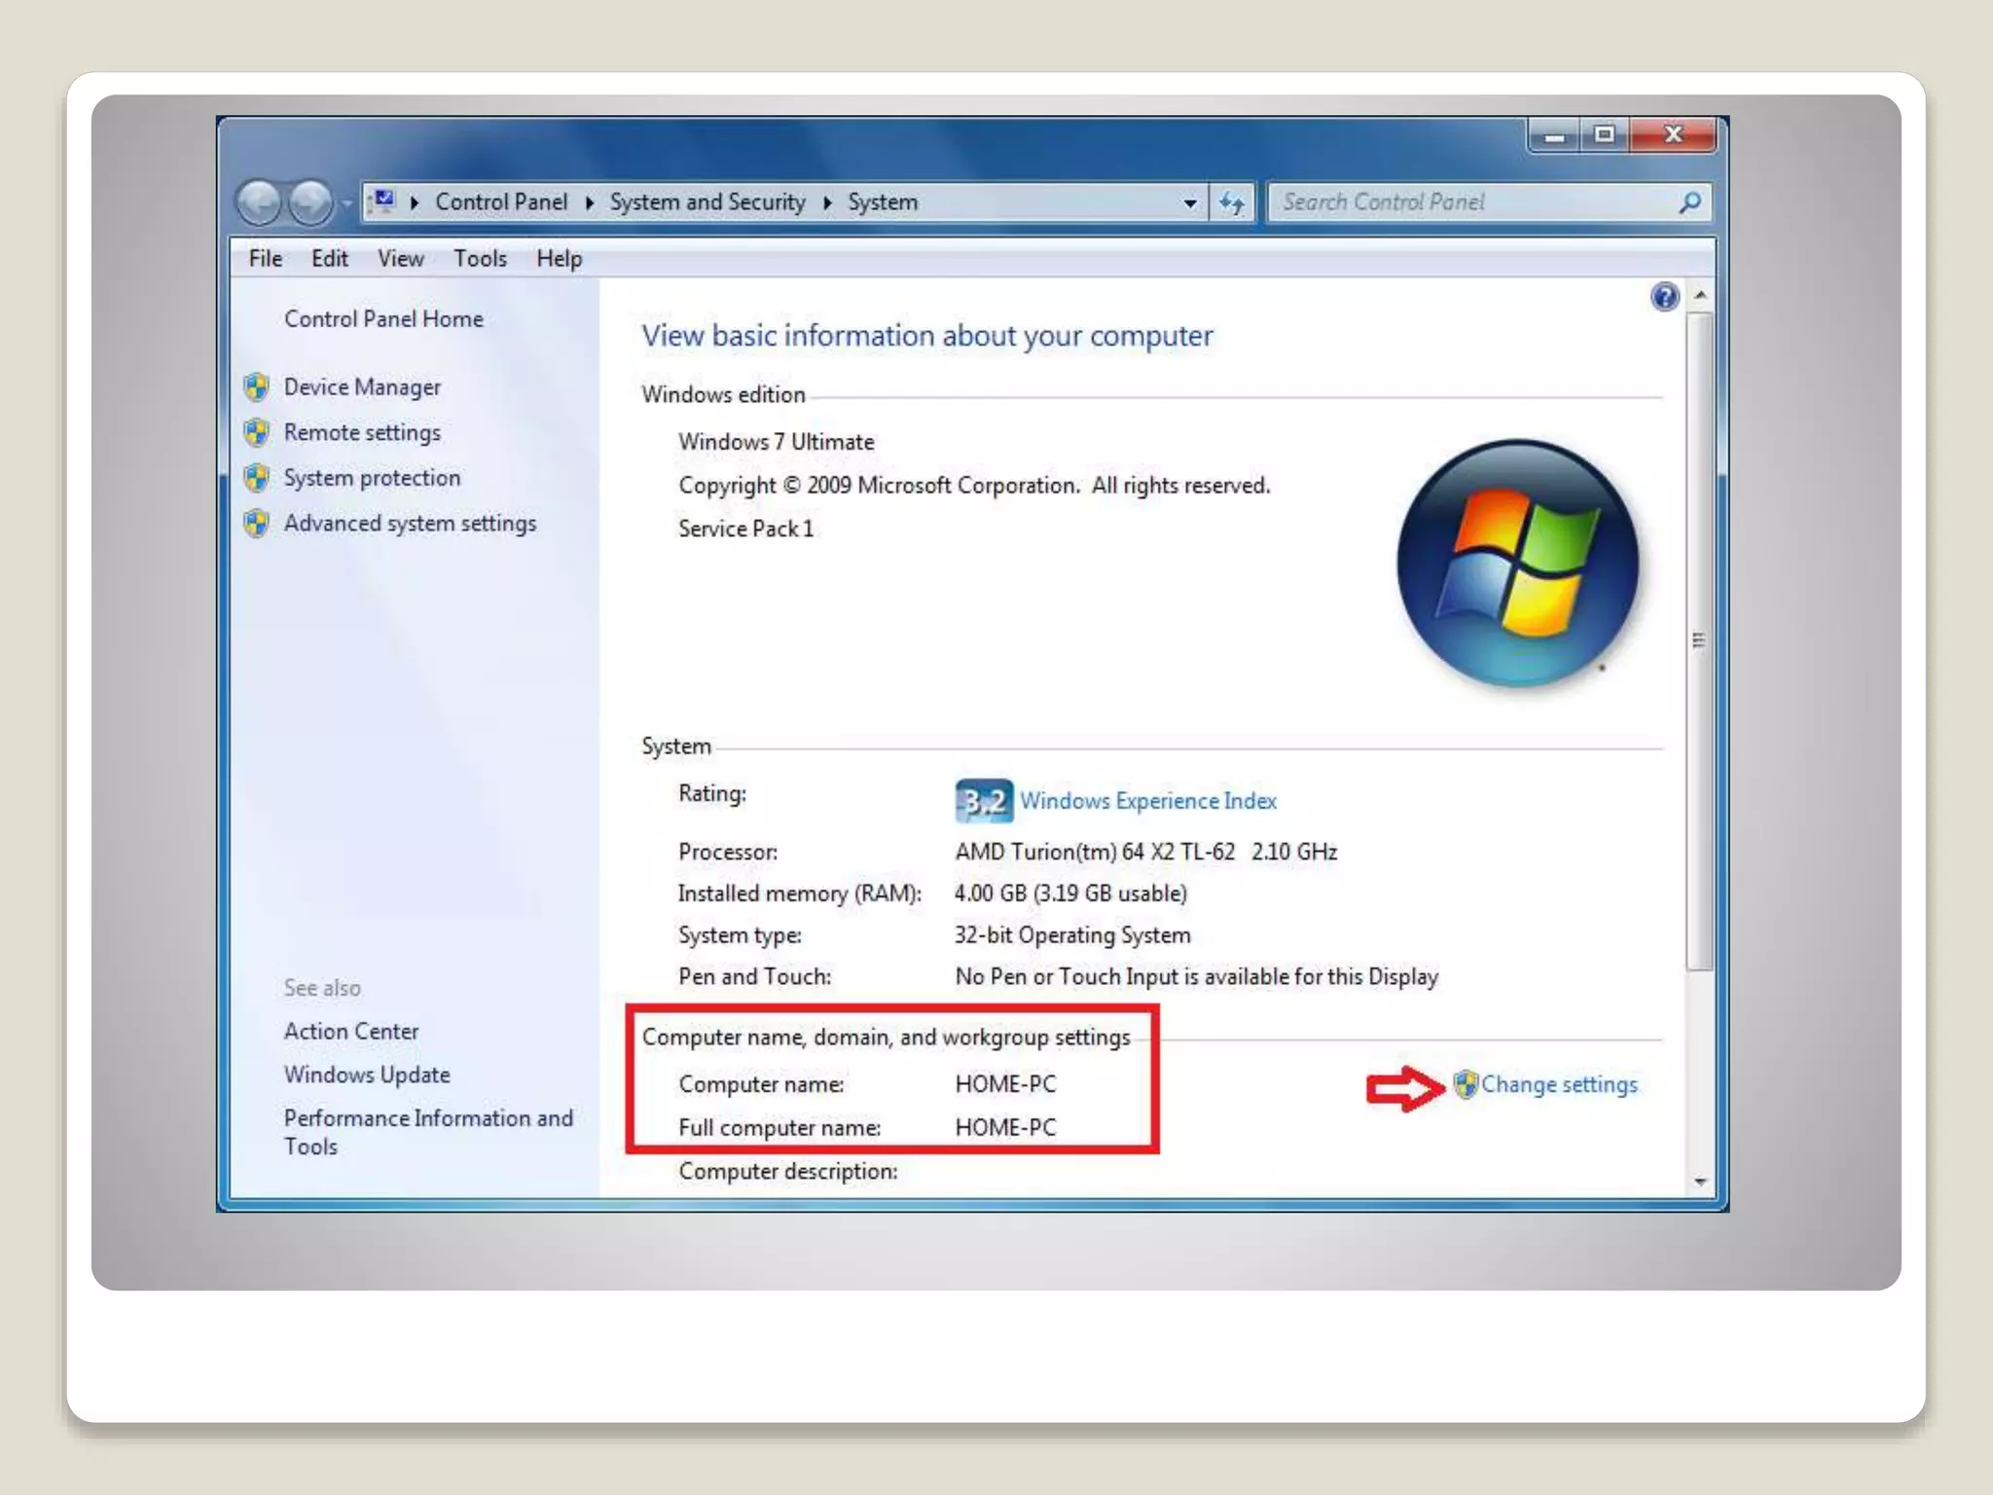Open the File menu
This screenshot has height=1495, width=1993.
[265, 259]
